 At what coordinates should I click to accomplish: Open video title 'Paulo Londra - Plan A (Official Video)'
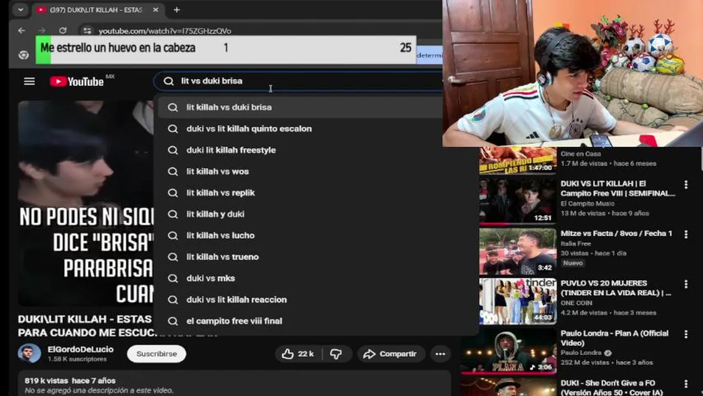pos(614,338)
